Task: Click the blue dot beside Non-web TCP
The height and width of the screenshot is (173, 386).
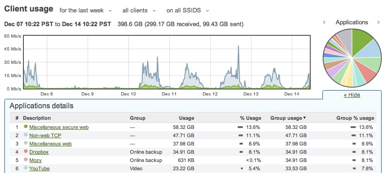Action: pyautogui.click(x=26, y=135)
